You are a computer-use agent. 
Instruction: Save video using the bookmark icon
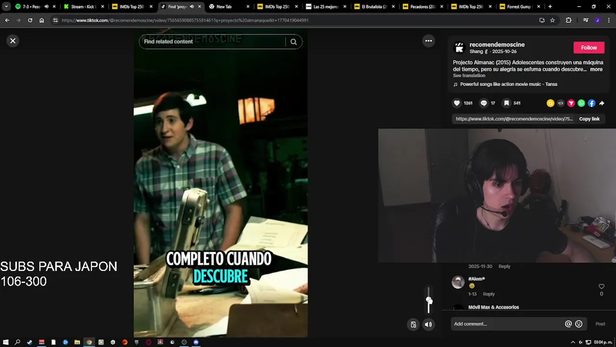tap(506, 103)
